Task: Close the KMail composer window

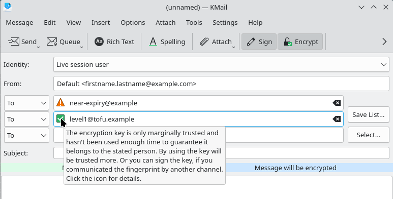Action: [x=386, y=7]
